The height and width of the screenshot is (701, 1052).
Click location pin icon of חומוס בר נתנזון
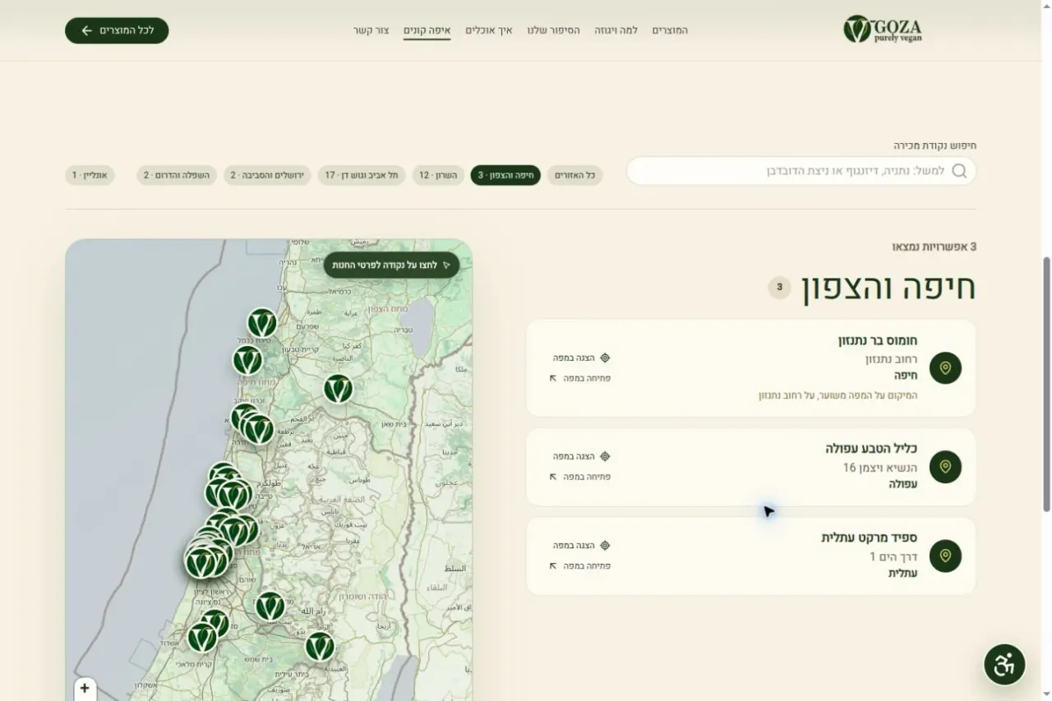[x=945, y=368]
